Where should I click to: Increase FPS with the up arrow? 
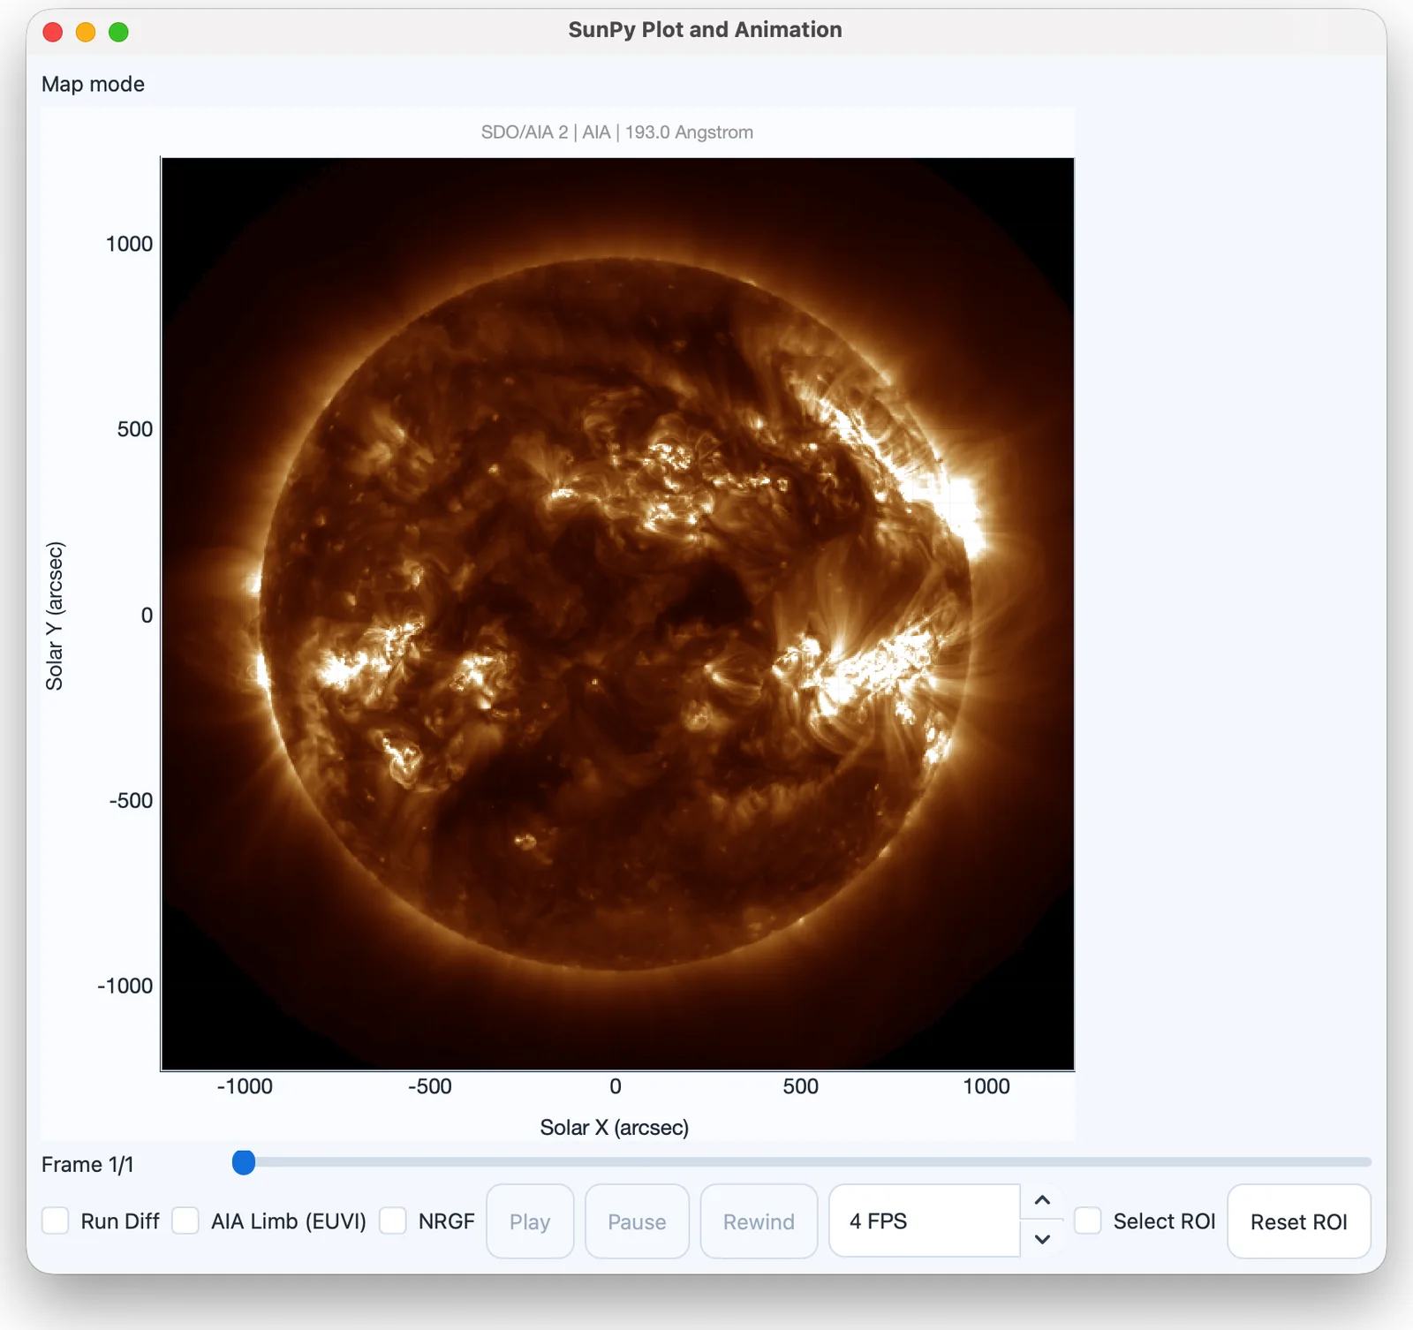click(1042, 1201)
